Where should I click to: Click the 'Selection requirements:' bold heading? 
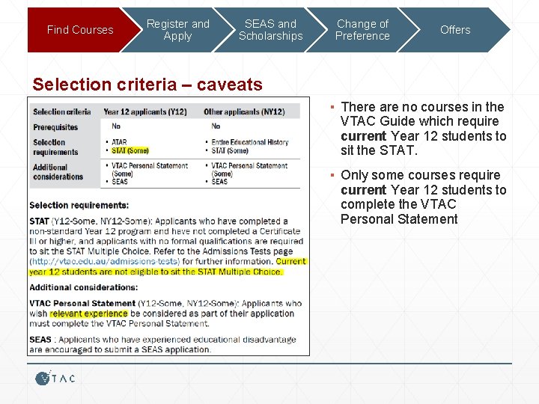point(79,206)
